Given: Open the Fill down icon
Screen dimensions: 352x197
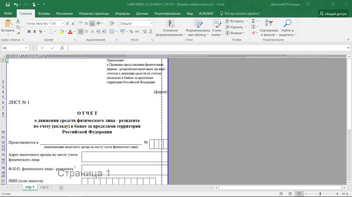Looking at the screenshot, I should tap(253, 27).
